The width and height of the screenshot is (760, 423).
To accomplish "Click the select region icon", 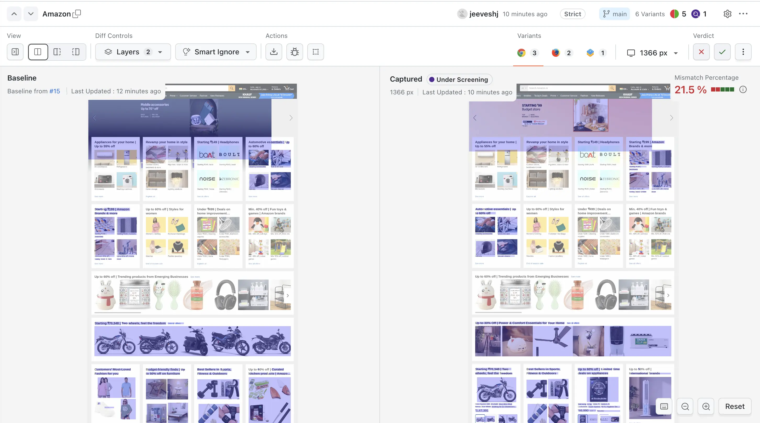I will pos(315,52).
